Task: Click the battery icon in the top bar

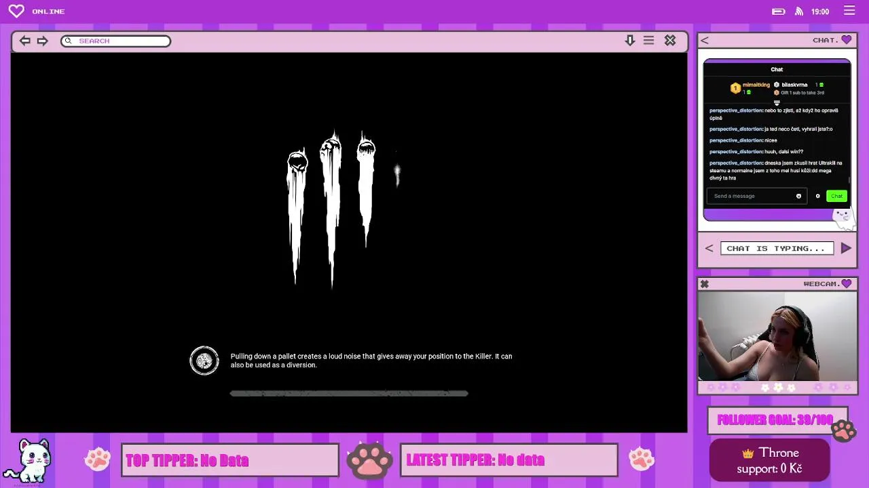Action: click(779, 12)
